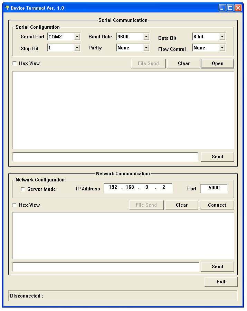The width and height of the screenshot is (247, 311).
Task: Click Open to open serial port
Action: [x=217, y=64]
